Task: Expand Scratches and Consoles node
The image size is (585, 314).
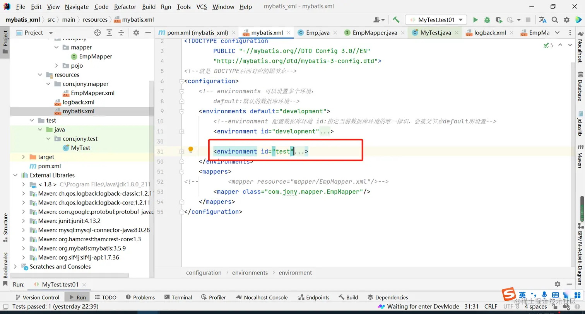Action: tap(15, 266)
